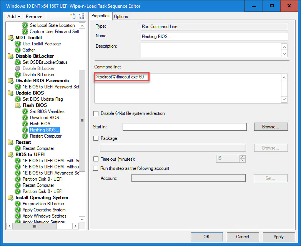Check the Package checkbox

(x=96, y=138)
